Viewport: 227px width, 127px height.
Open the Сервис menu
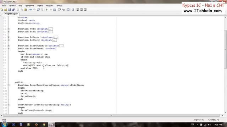[x=40, y=6]
